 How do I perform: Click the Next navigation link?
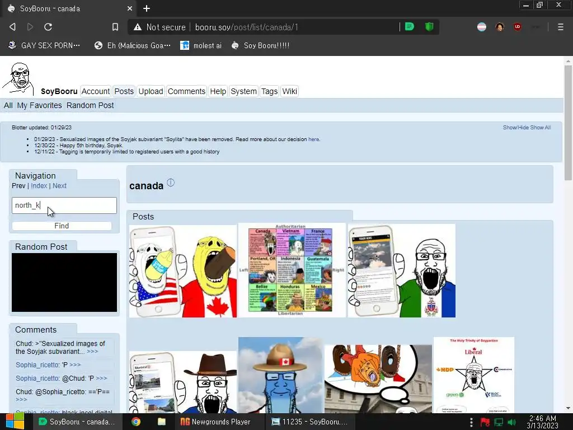point(59,186)
